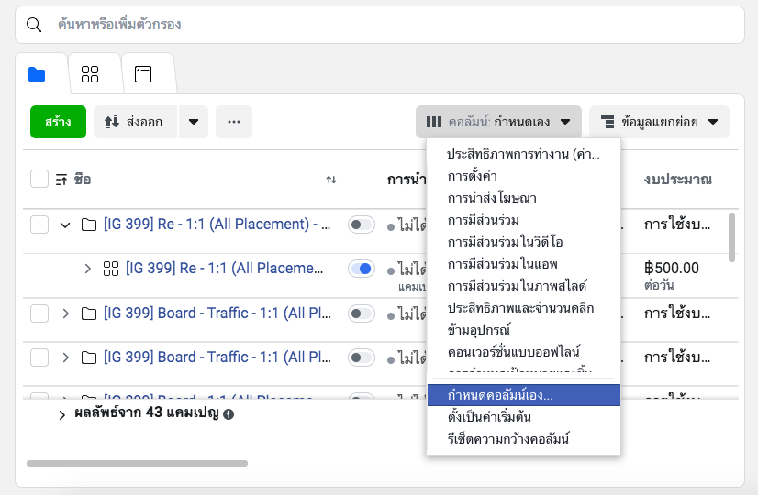This screenshot has width=758, height=495.
Task: Expand the [IG 399] Re ad set child row
Action: click(x=87, y=269)
